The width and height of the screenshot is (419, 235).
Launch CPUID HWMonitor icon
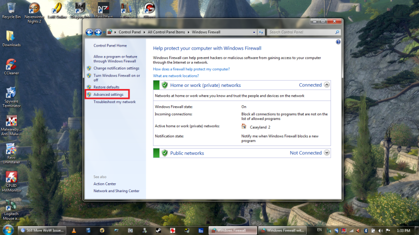click(x=11, y=182)
